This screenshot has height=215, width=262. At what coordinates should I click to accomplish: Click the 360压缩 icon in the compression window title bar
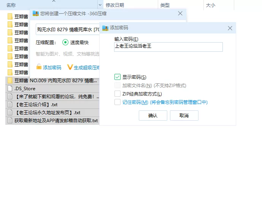(x=35, y=13)
